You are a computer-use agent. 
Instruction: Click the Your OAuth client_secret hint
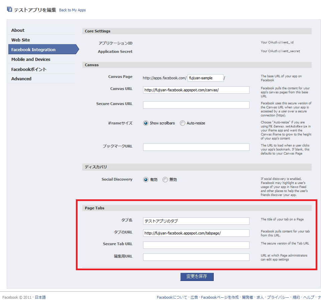pos(280,51)
